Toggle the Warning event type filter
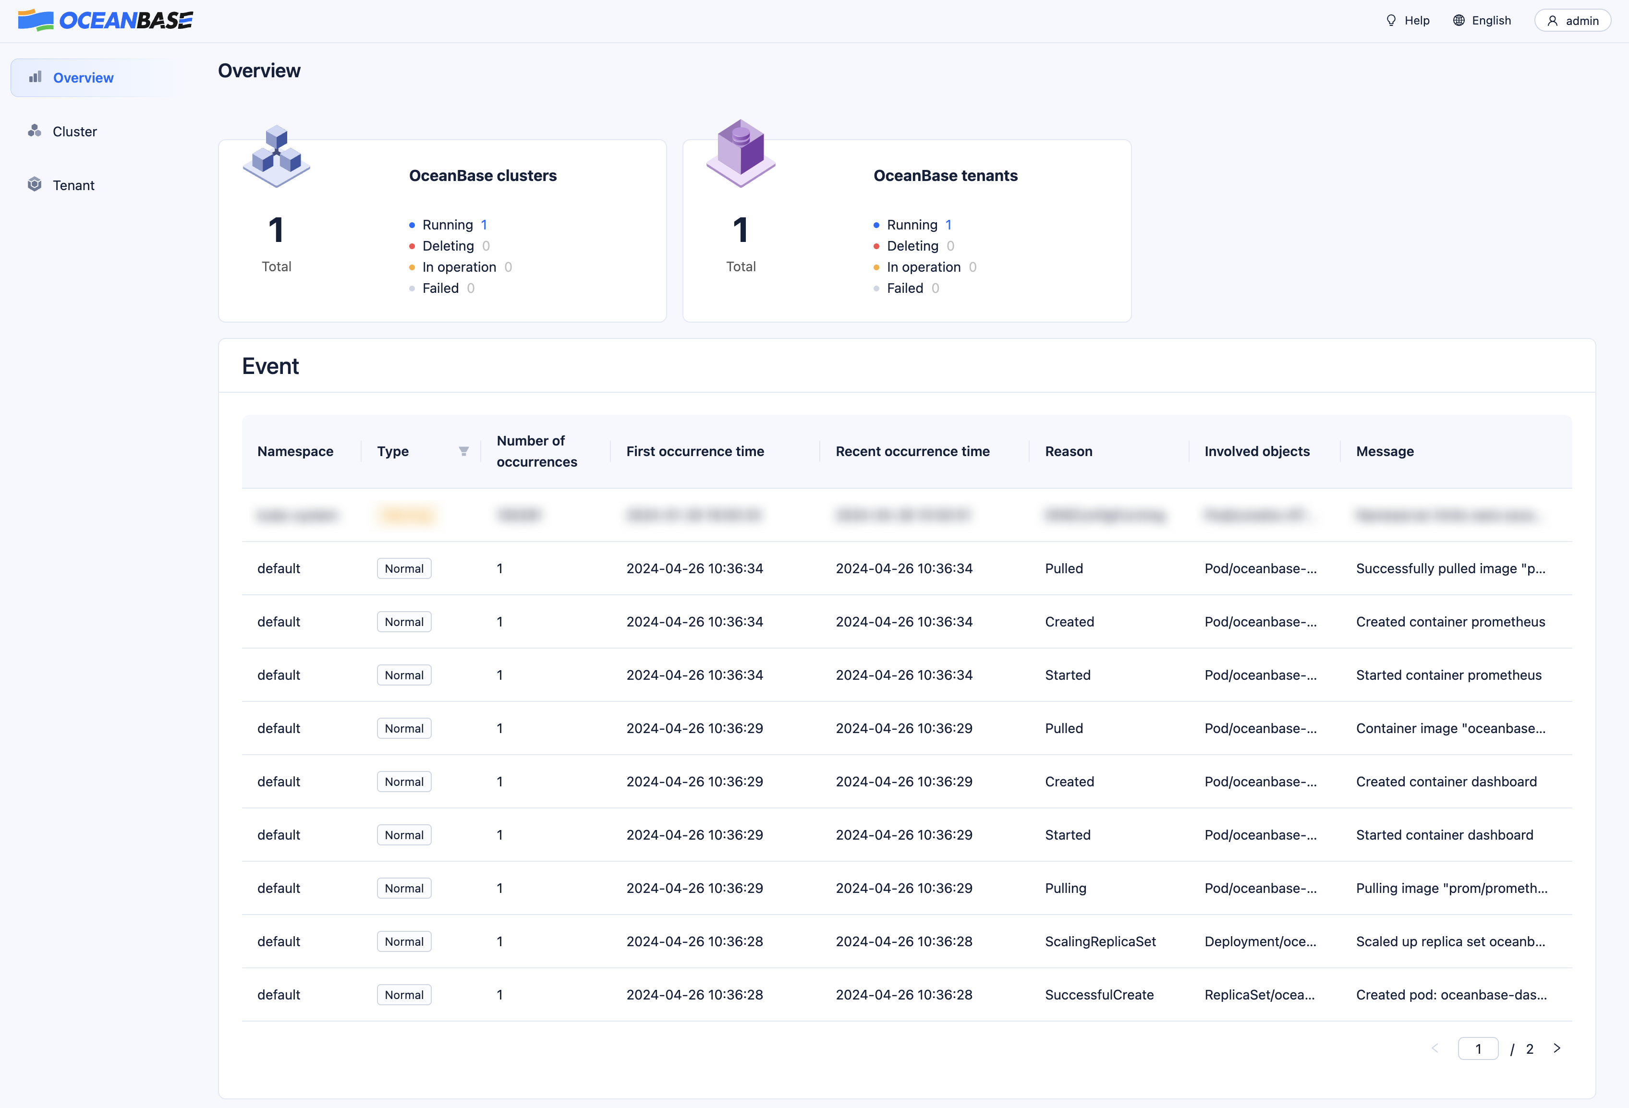1629x1108 pixels. coord(462,451)
